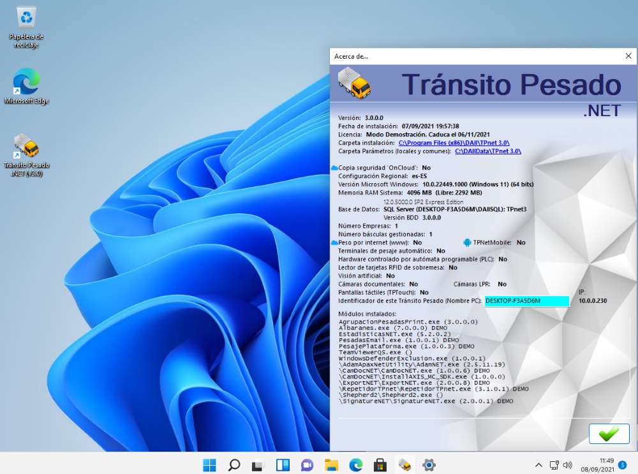Open the notification badge showing 3
Screen dimensions: 638x474
click(x=622, y=464)
